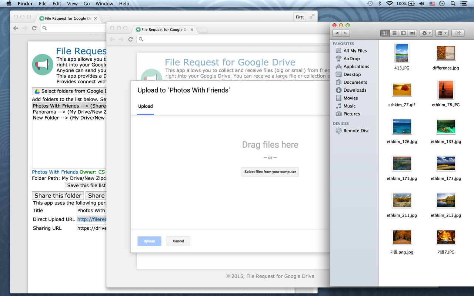Viewport: 474px width, 296px height.
Task: Select the ethkim_211.jpg thumbnail
Action: 402,201
